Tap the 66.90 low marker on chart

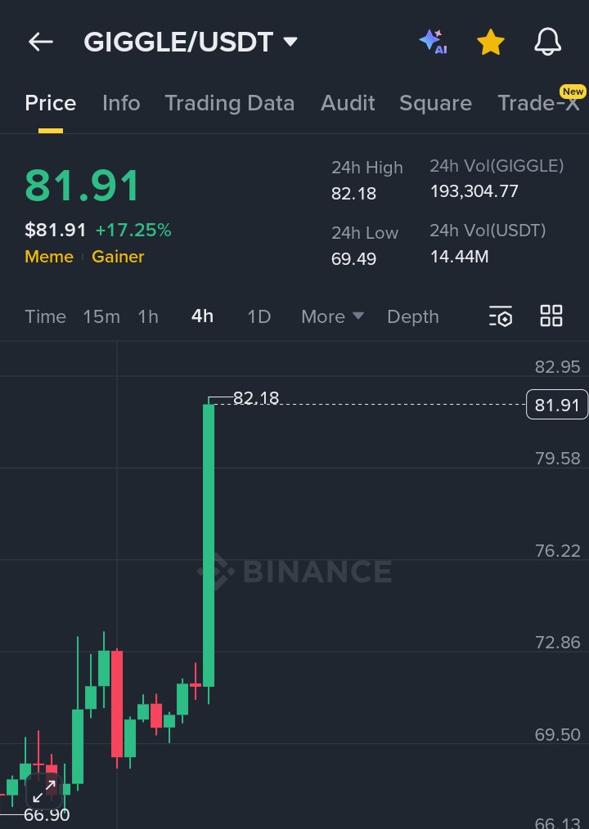[x=47, y=815]
